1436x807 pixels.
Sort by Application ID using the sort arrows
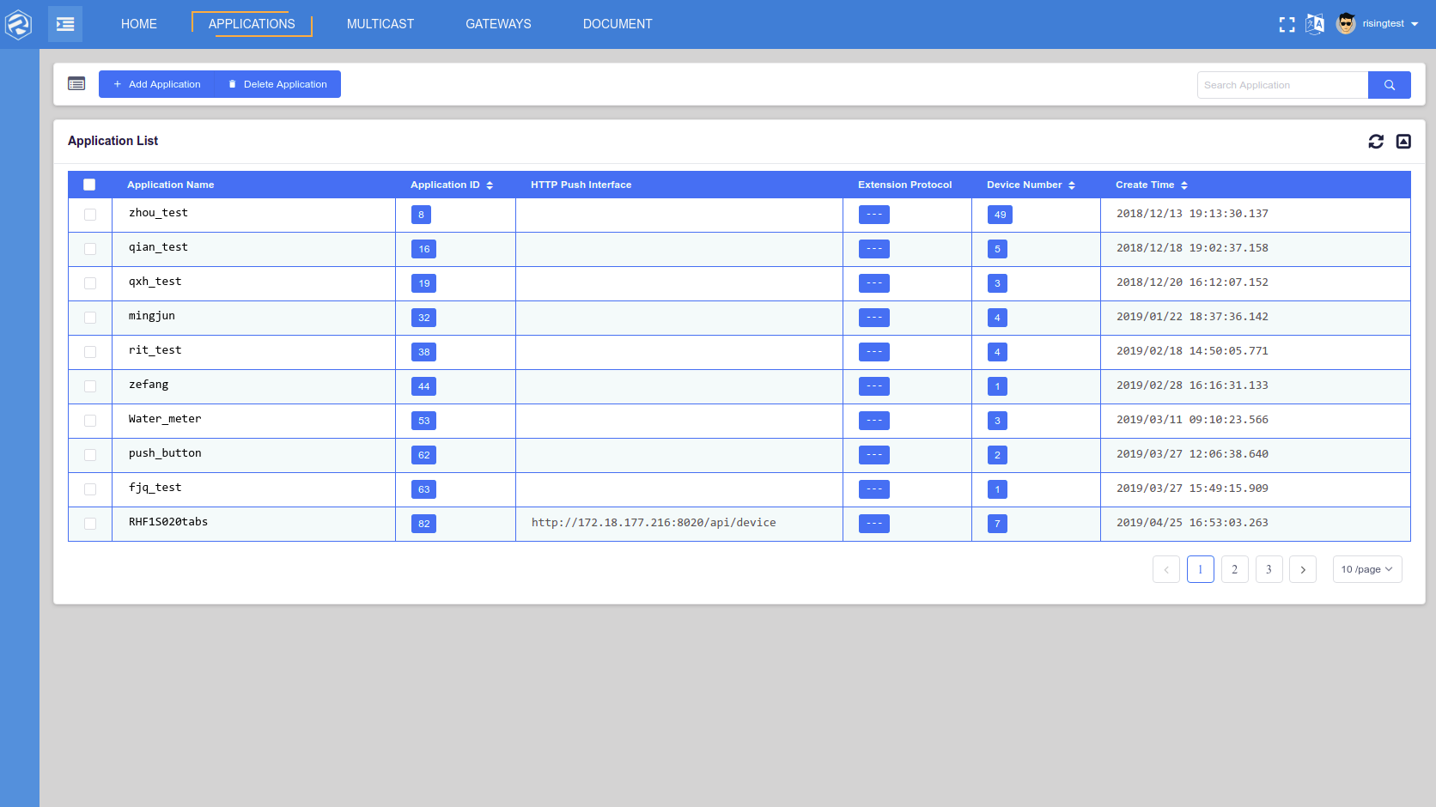tap(489, 184)
